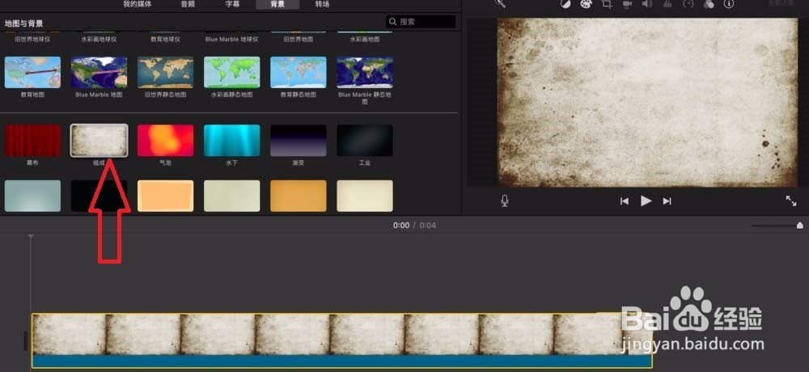Play the preview video
The image size is (809, 372).
(646, 201)
